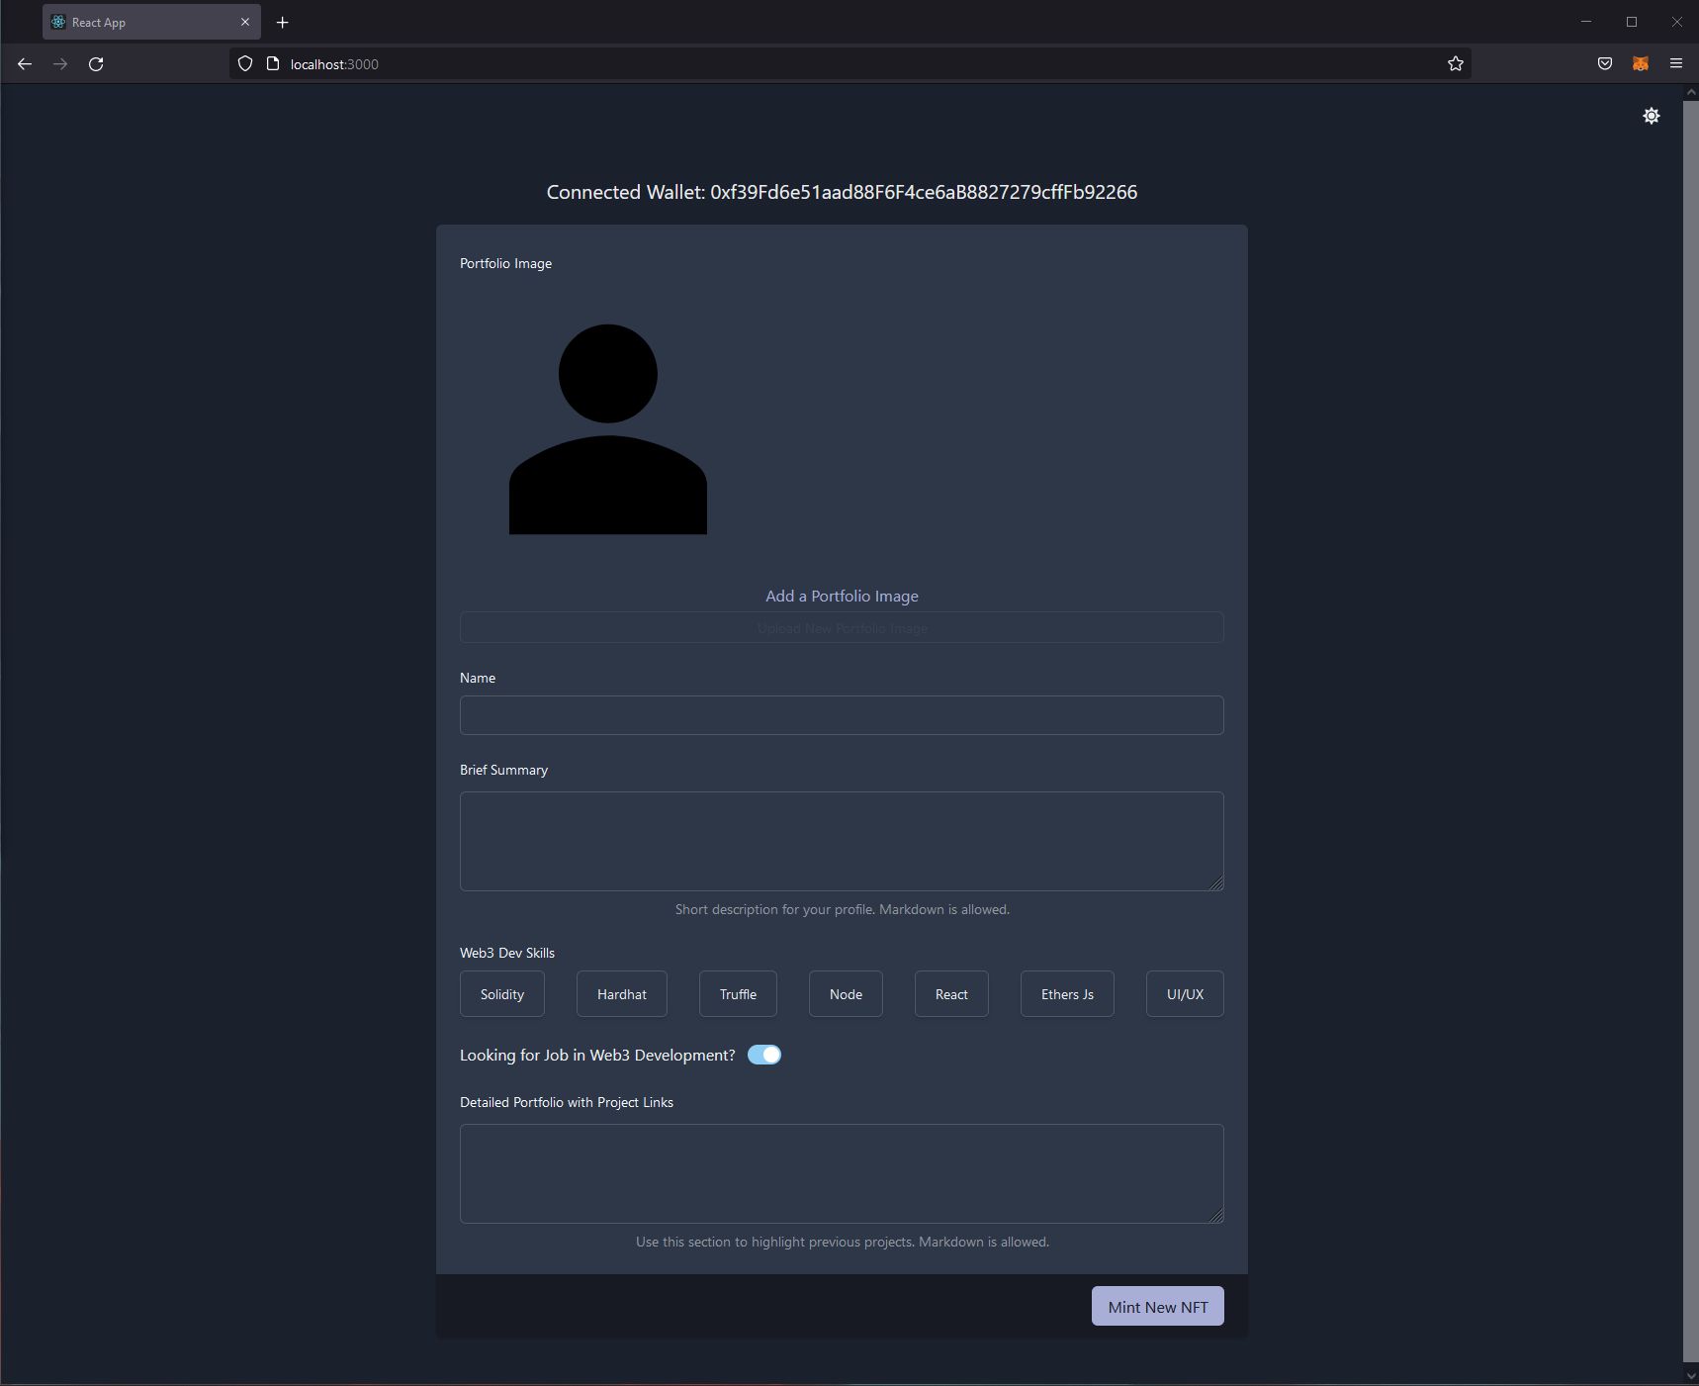Close the React App tab
The height and width of the screenshot is (1386, 1699).
pyautogui.click(x=245, y=22)
